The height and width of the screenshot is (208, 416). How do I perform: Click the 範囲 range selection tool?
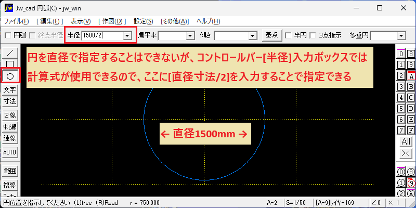point(10,171)
